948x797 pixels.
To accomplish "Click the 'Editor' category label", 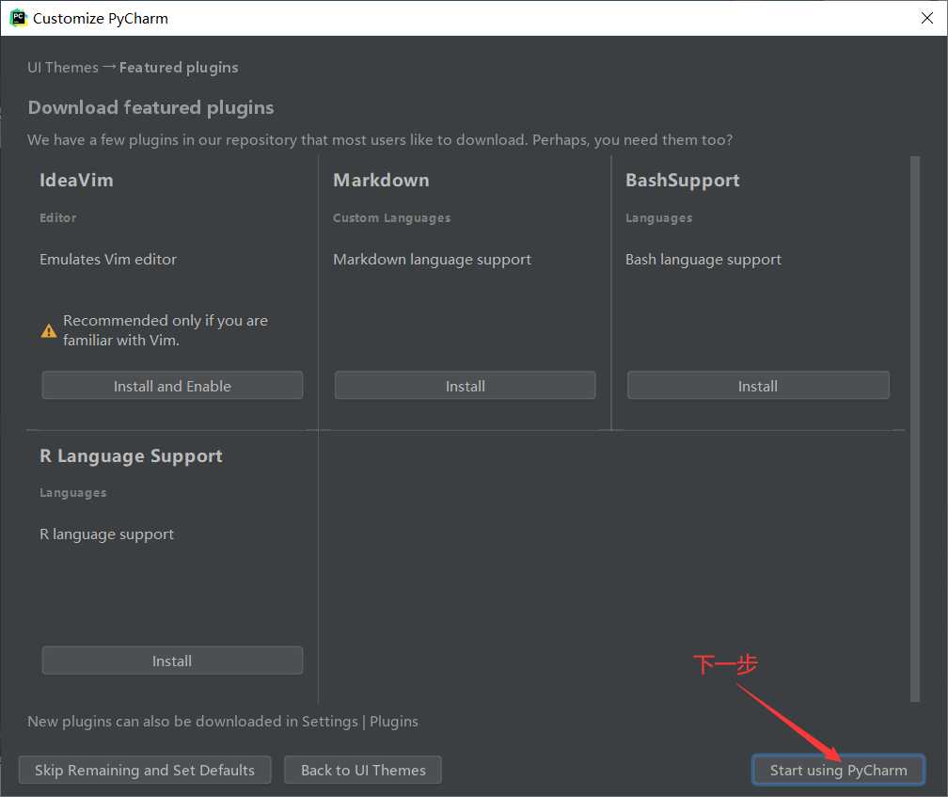I will pyautogui.click(x=58, y=217).
